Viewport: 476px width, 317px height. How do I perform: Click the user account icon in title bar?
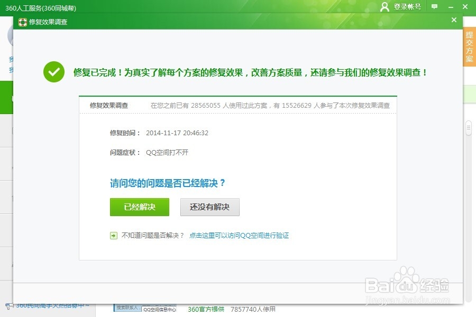(385, 7)
